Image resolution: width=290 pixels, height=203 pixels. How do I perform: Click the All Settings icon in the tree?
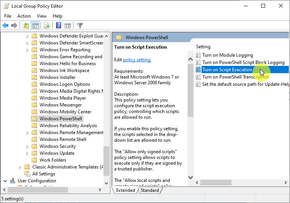click(x=27, y=174)
